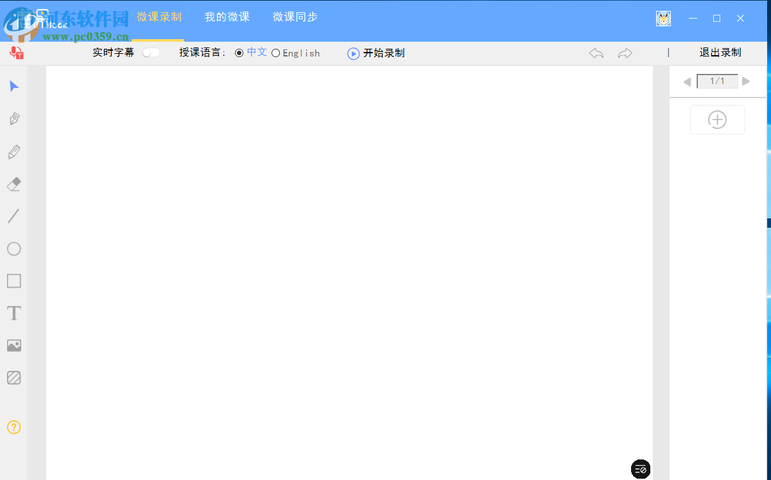
Task: Switch to the 我的微课 tab
Action: pos(226,17)
